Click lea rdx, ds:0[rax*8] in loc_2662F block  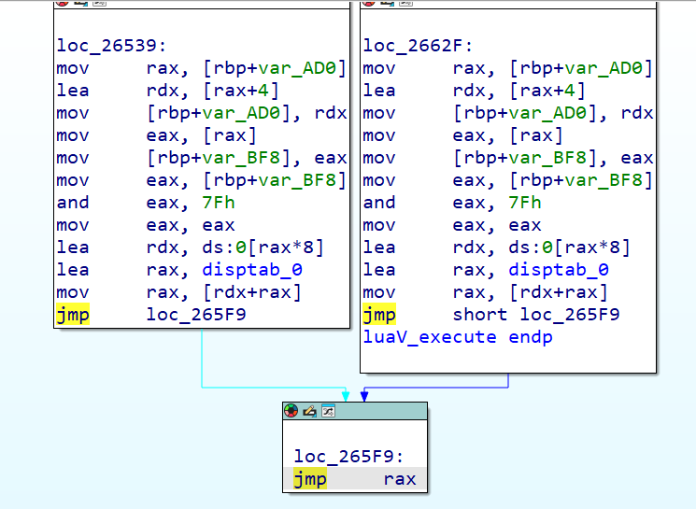(496, 247)
